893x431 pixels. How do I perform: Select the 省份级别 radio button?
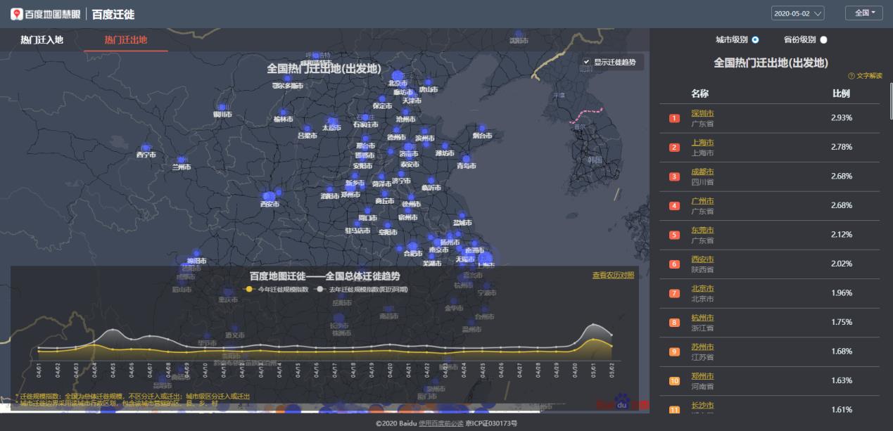pyautogui.click(x=823, y=41)
